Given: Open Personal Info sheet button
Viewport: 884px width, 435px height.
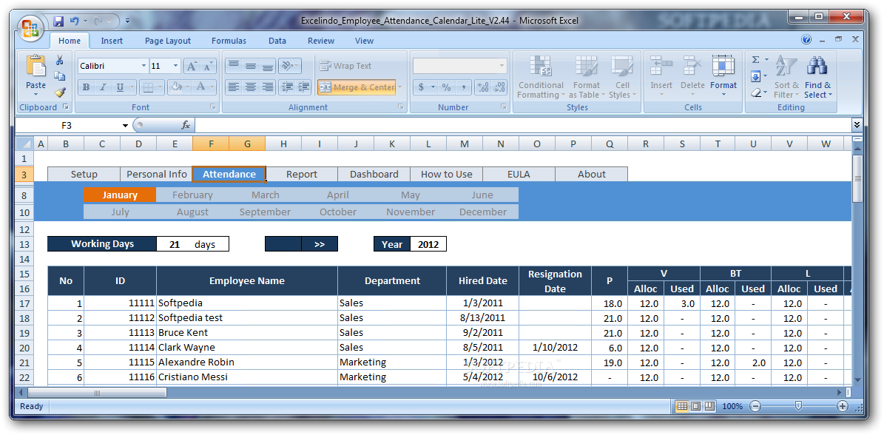Looking at the screenshot, I should 156,174.
